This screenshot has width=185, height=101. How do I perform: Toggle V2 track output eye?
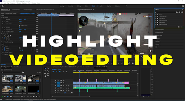pyautogui.click(x=64, y=81)
